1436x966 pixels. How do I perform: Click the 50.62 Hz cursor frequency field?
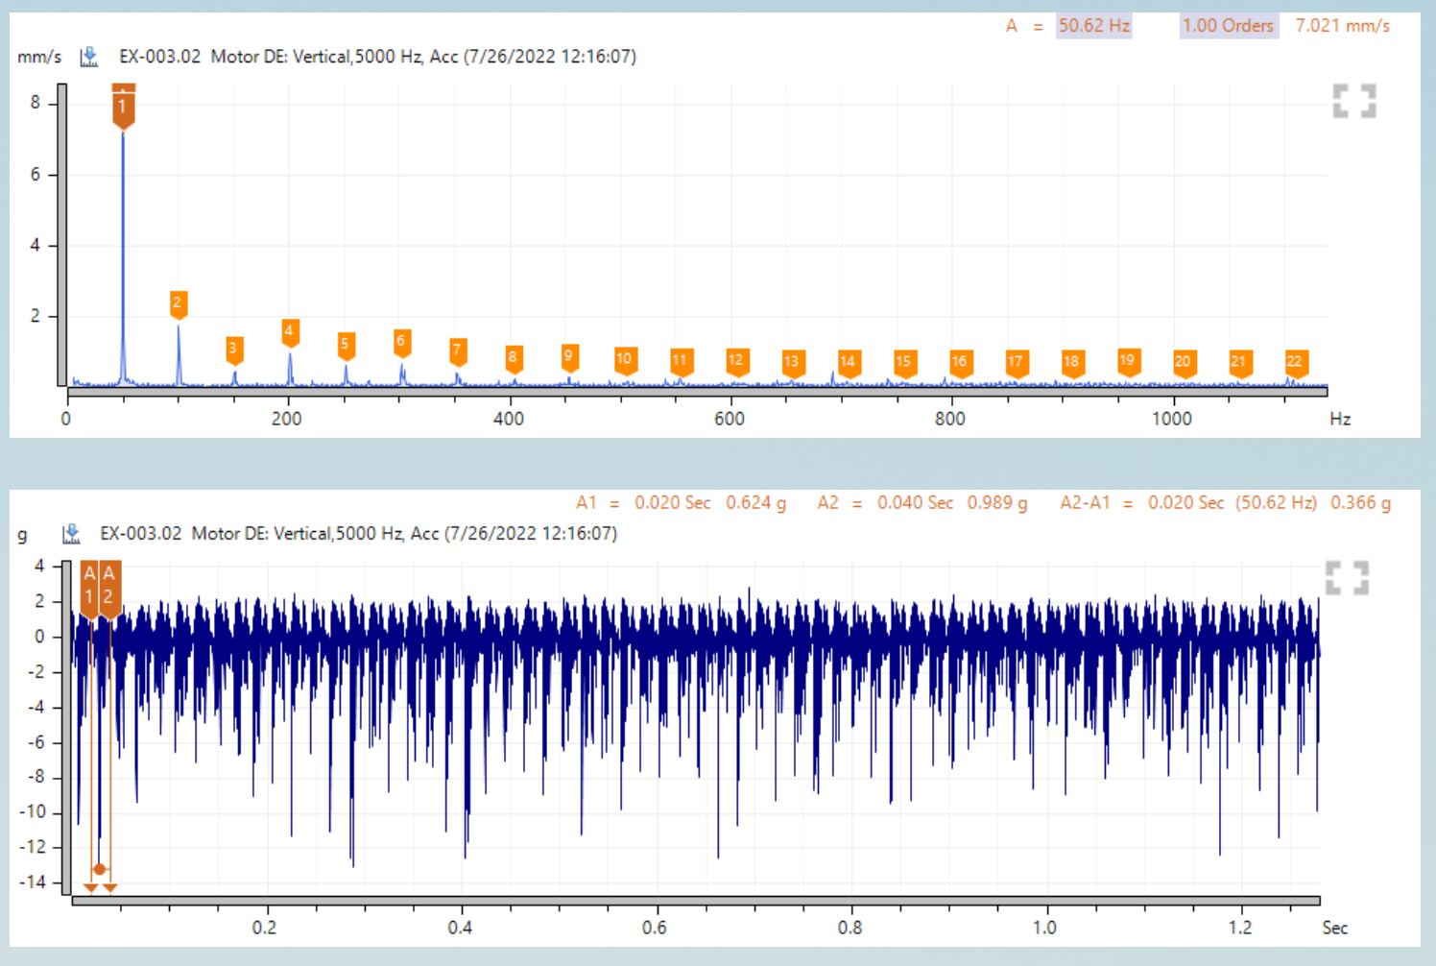tap(1094, 26)
